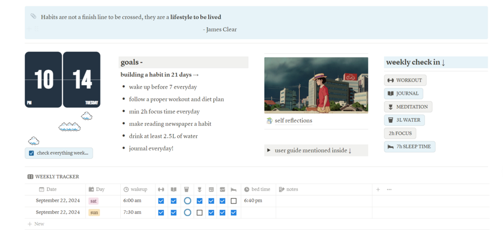This screenshot has height=230, width=503.
Task: Open the self reflections page link
Action: pos(293,121)
